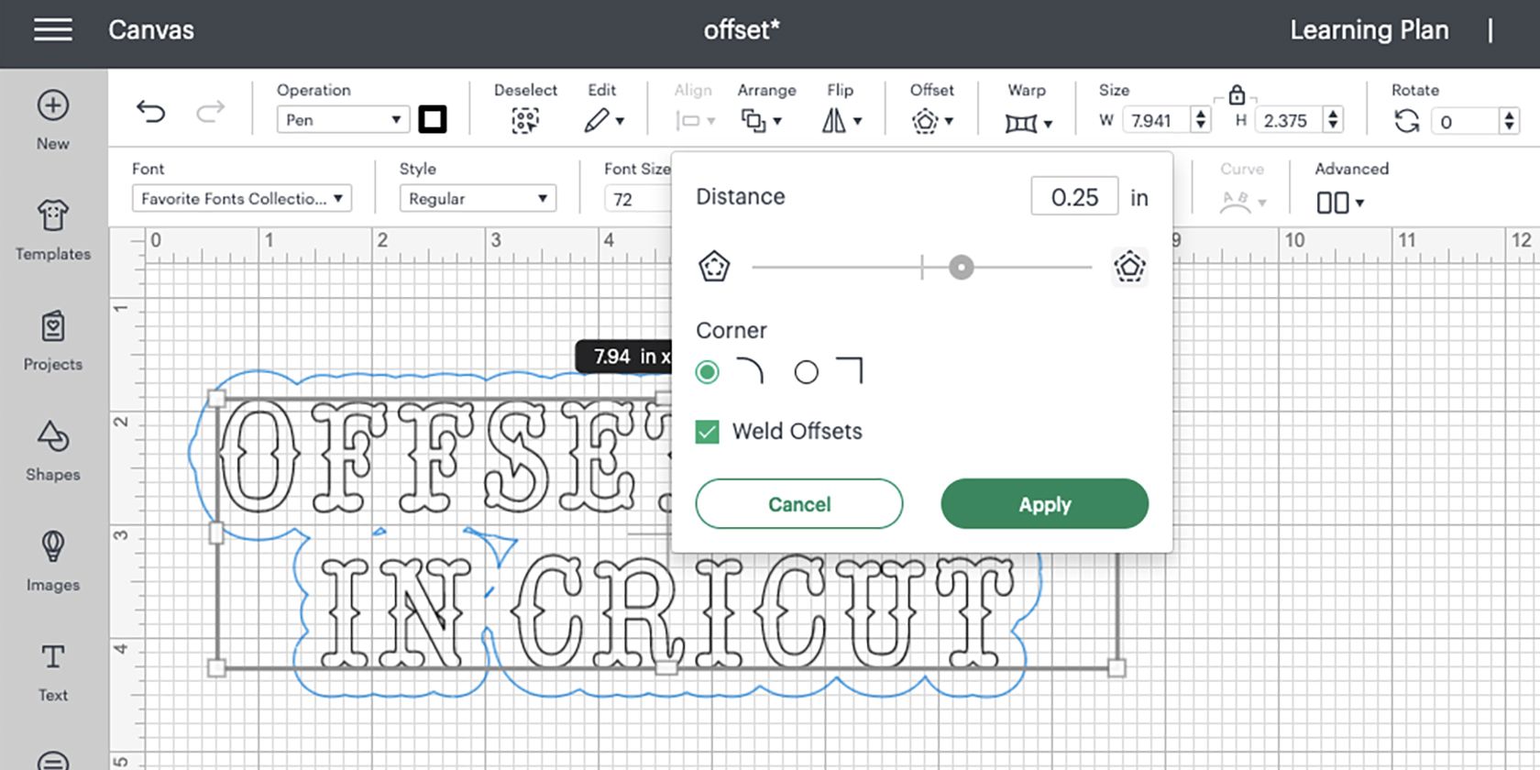Uncheck the Weld Offsets checkbox
This screenshot has width=1540, height=770.
pyautogui.click(x=707, y=432)
